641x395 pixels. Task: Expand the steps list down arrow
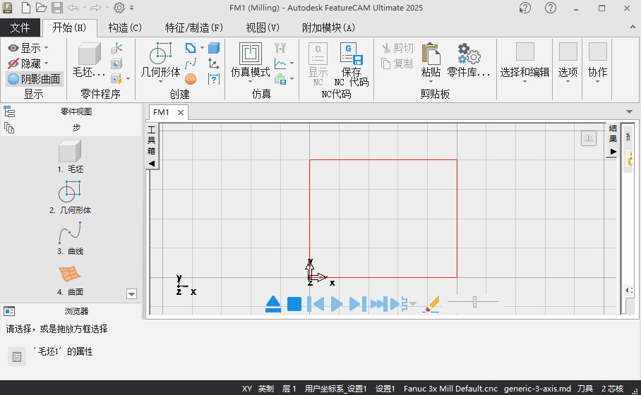pos(131,294)
